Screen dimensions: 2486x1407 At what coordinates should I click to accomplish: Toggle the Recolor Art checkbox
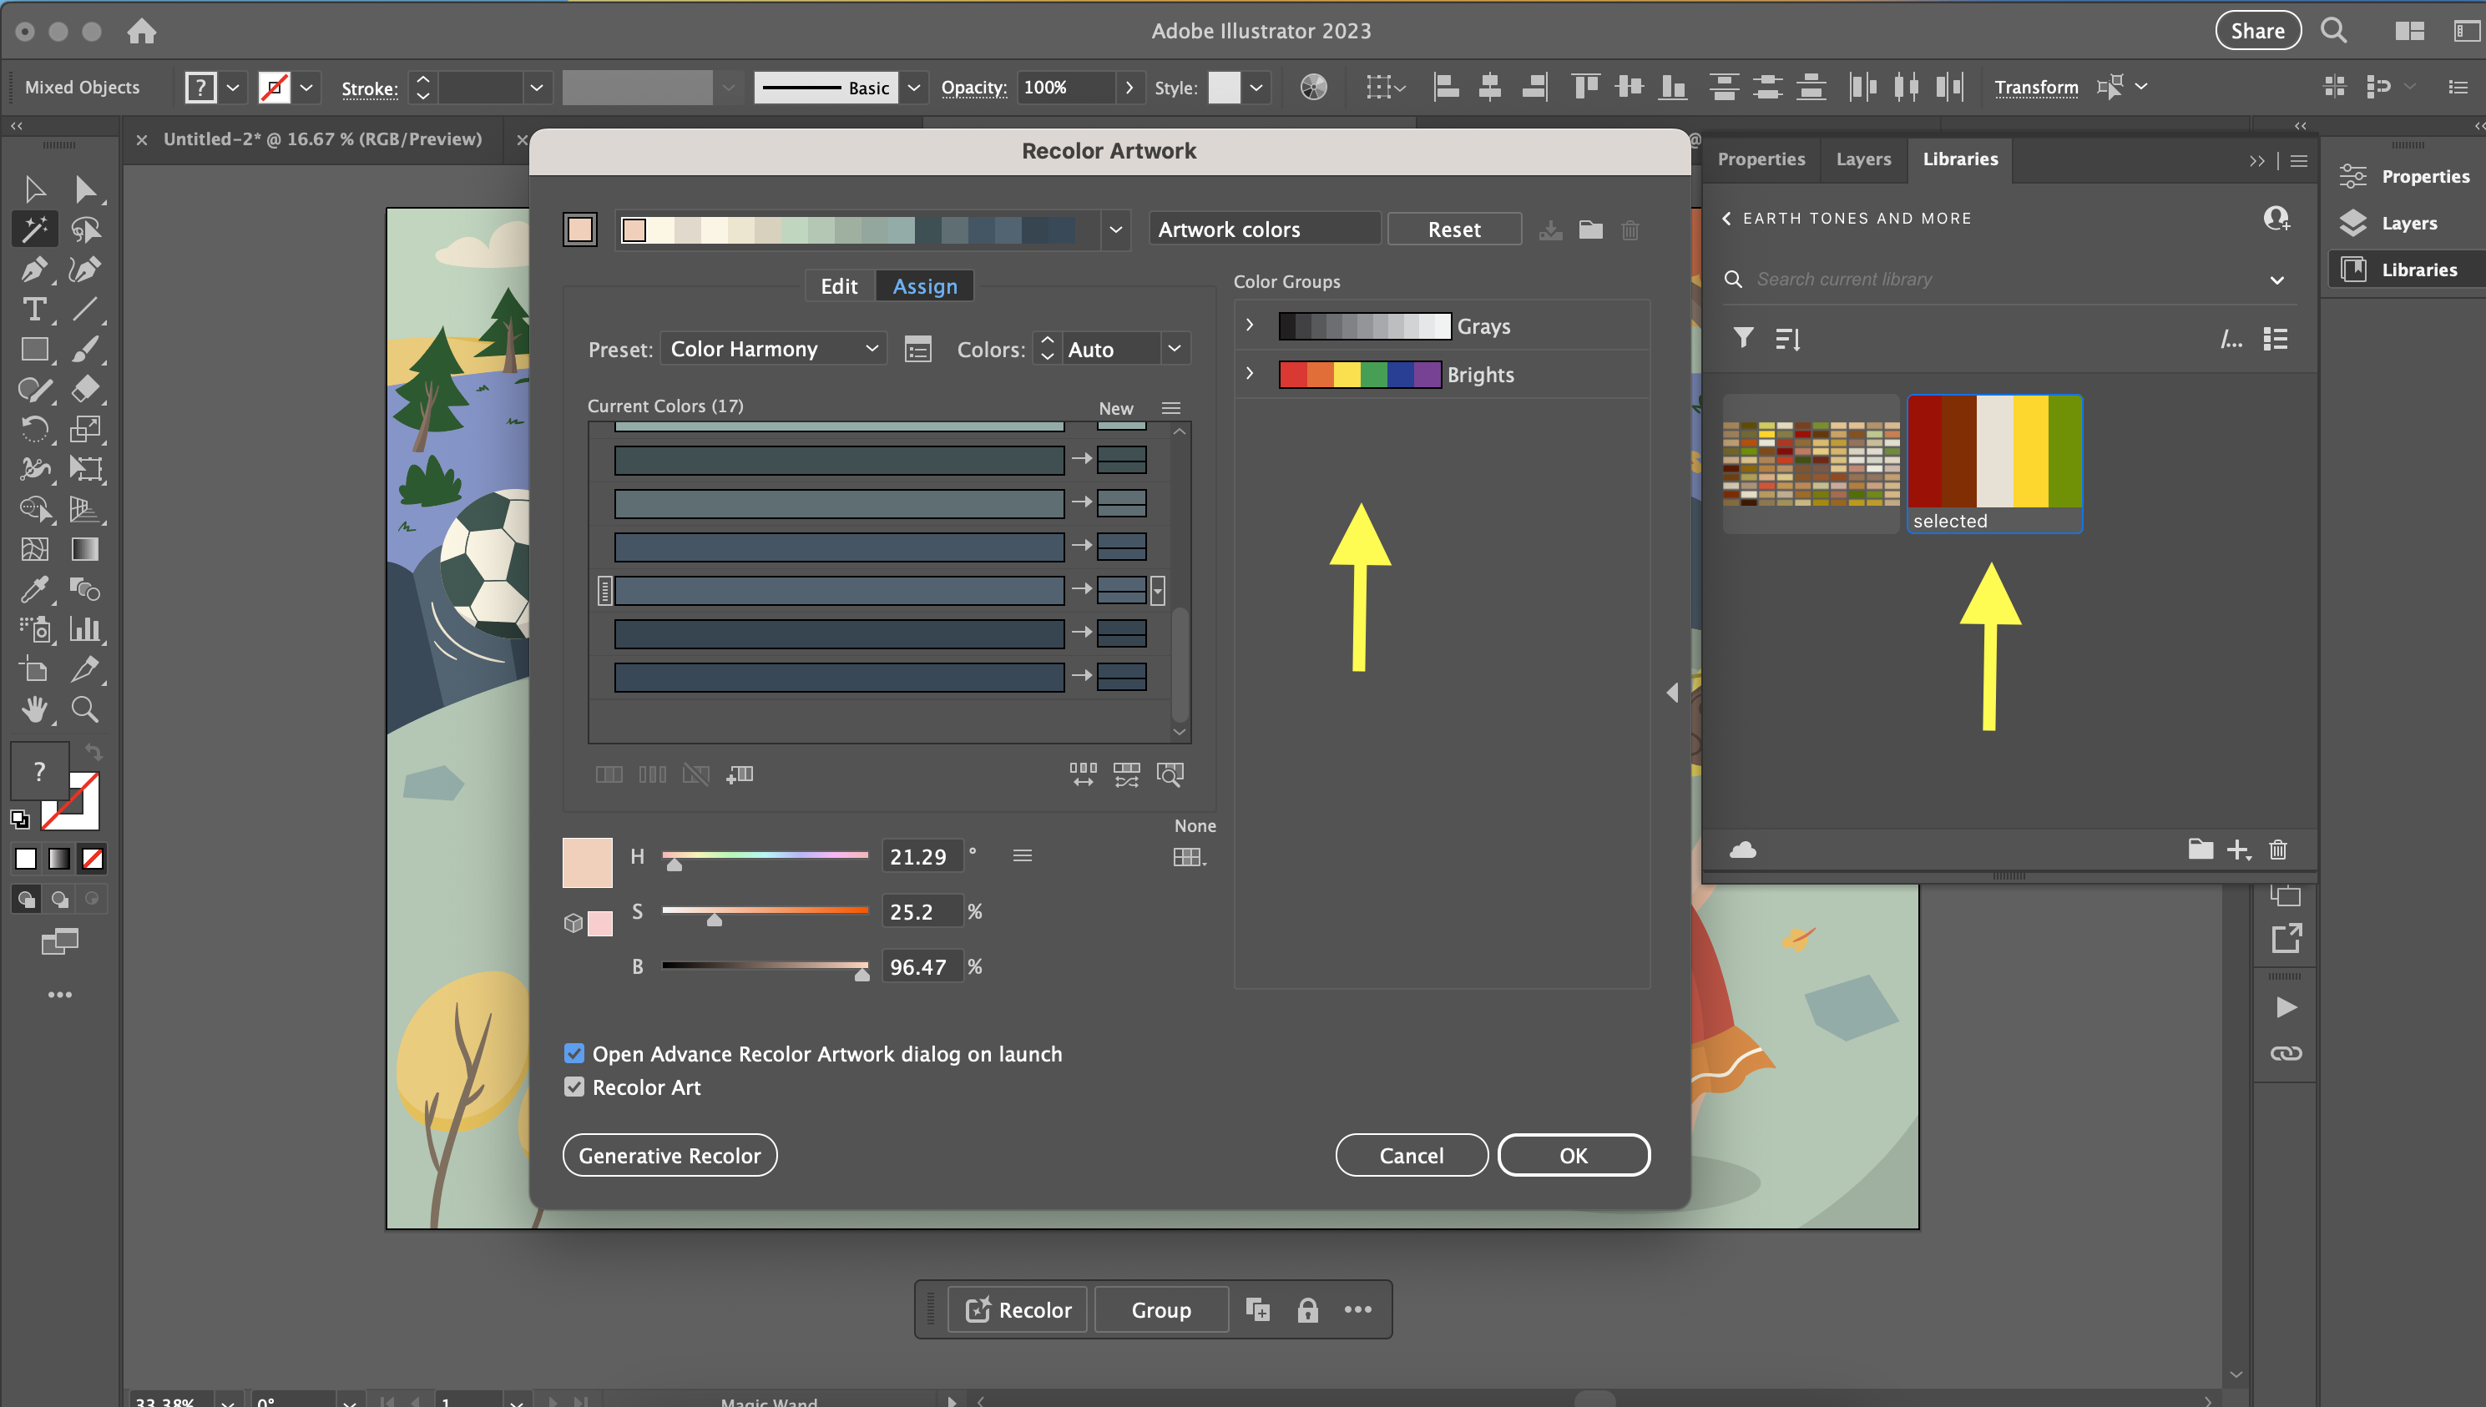575,1087
